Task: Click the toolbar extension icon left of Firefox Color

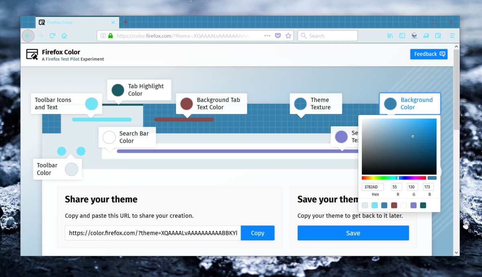Action: 426,36
